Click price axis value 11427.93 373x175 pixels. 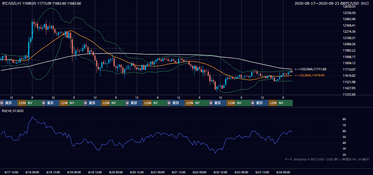[349, 88]
